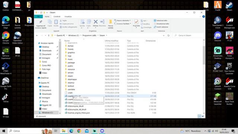
Task: Launch Minecraft Launcher shortcut
Action: 218,99
